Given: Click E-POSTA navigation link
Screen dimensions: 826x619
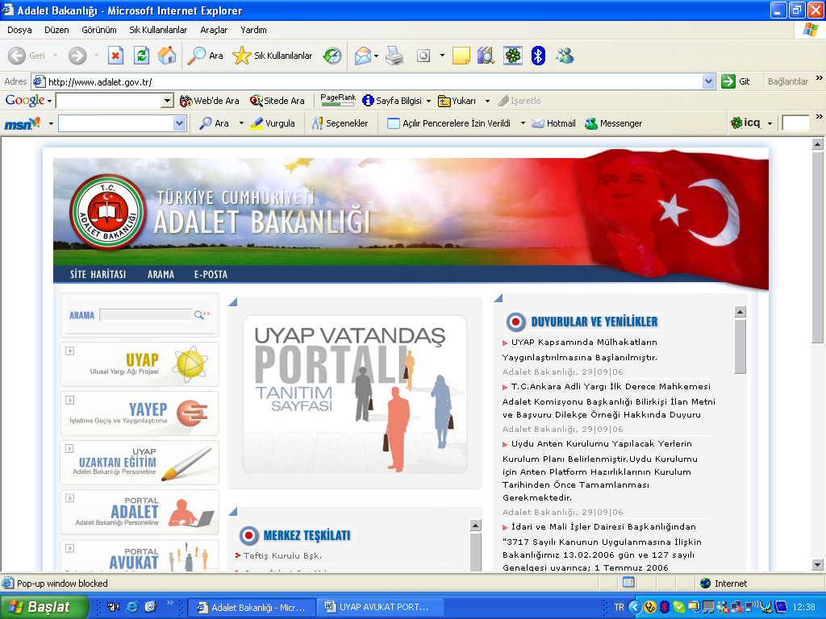Looking at the screenshot, I should [211, 274].
